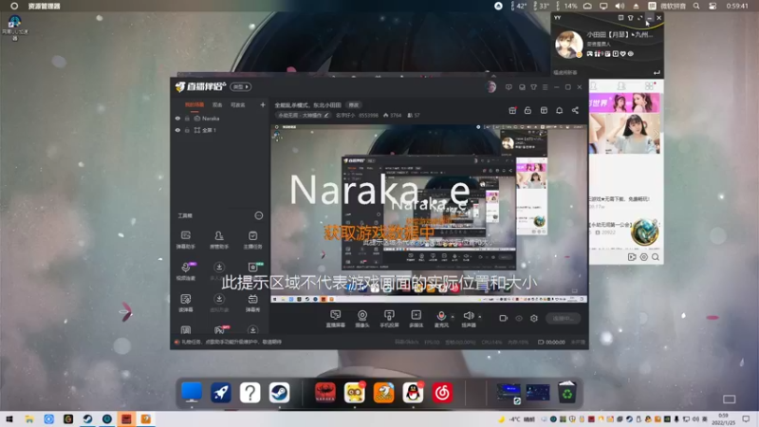This screenshot has height=427, width=759.
Task: Open the PK tool in the toolbox
Action: tap(219, 330)
